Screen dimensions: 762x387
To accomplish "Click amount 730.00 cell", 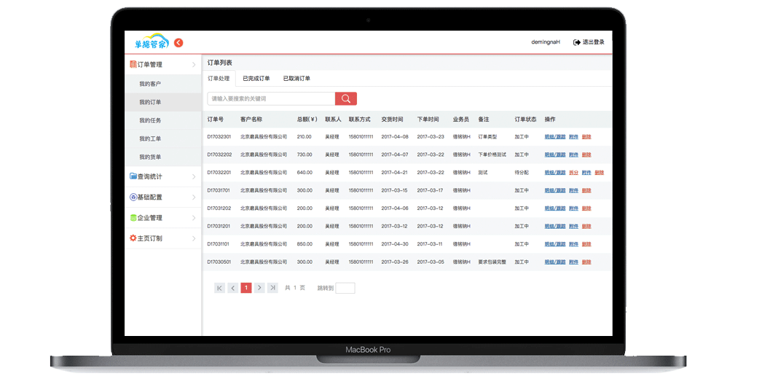I will tap(305, 155).
